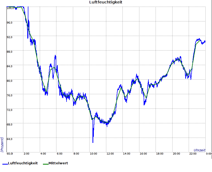
Task: Click the Uhrzeit x-axis label
Action: 200,150
